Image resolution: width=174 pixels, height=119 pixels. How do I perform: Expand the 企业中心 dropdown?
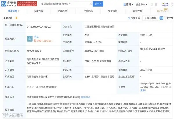[x=142, y=4]
